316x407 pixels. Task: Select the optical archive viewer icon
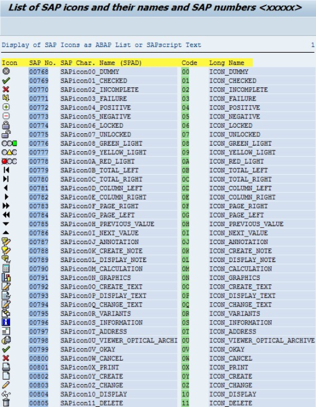tap(6, 340)
